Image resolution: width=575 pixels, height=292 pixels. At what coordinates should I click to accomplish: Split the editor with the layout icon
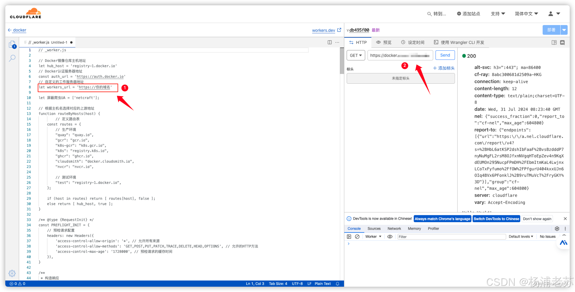(x=330, y=42)
